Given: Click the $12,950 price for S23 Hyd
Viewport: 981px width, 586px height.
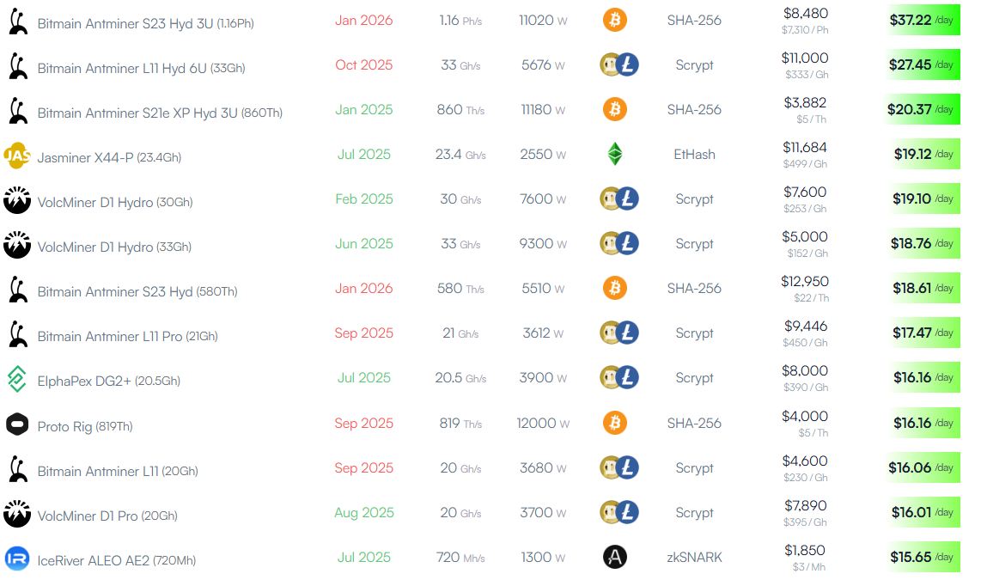Looking at the screenshot, I should pyautogui.click(x=805, y=282).
